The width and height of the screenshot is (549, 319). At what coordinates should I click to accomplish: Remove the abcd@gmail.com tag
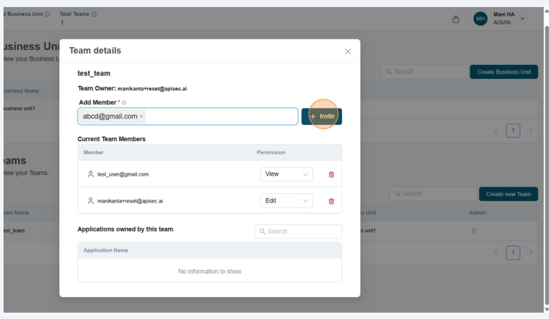[141, 116]
